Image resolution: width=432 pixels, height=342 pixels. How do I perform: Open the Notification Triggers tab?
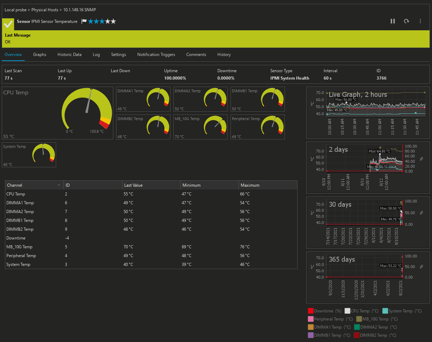point(156,55)
